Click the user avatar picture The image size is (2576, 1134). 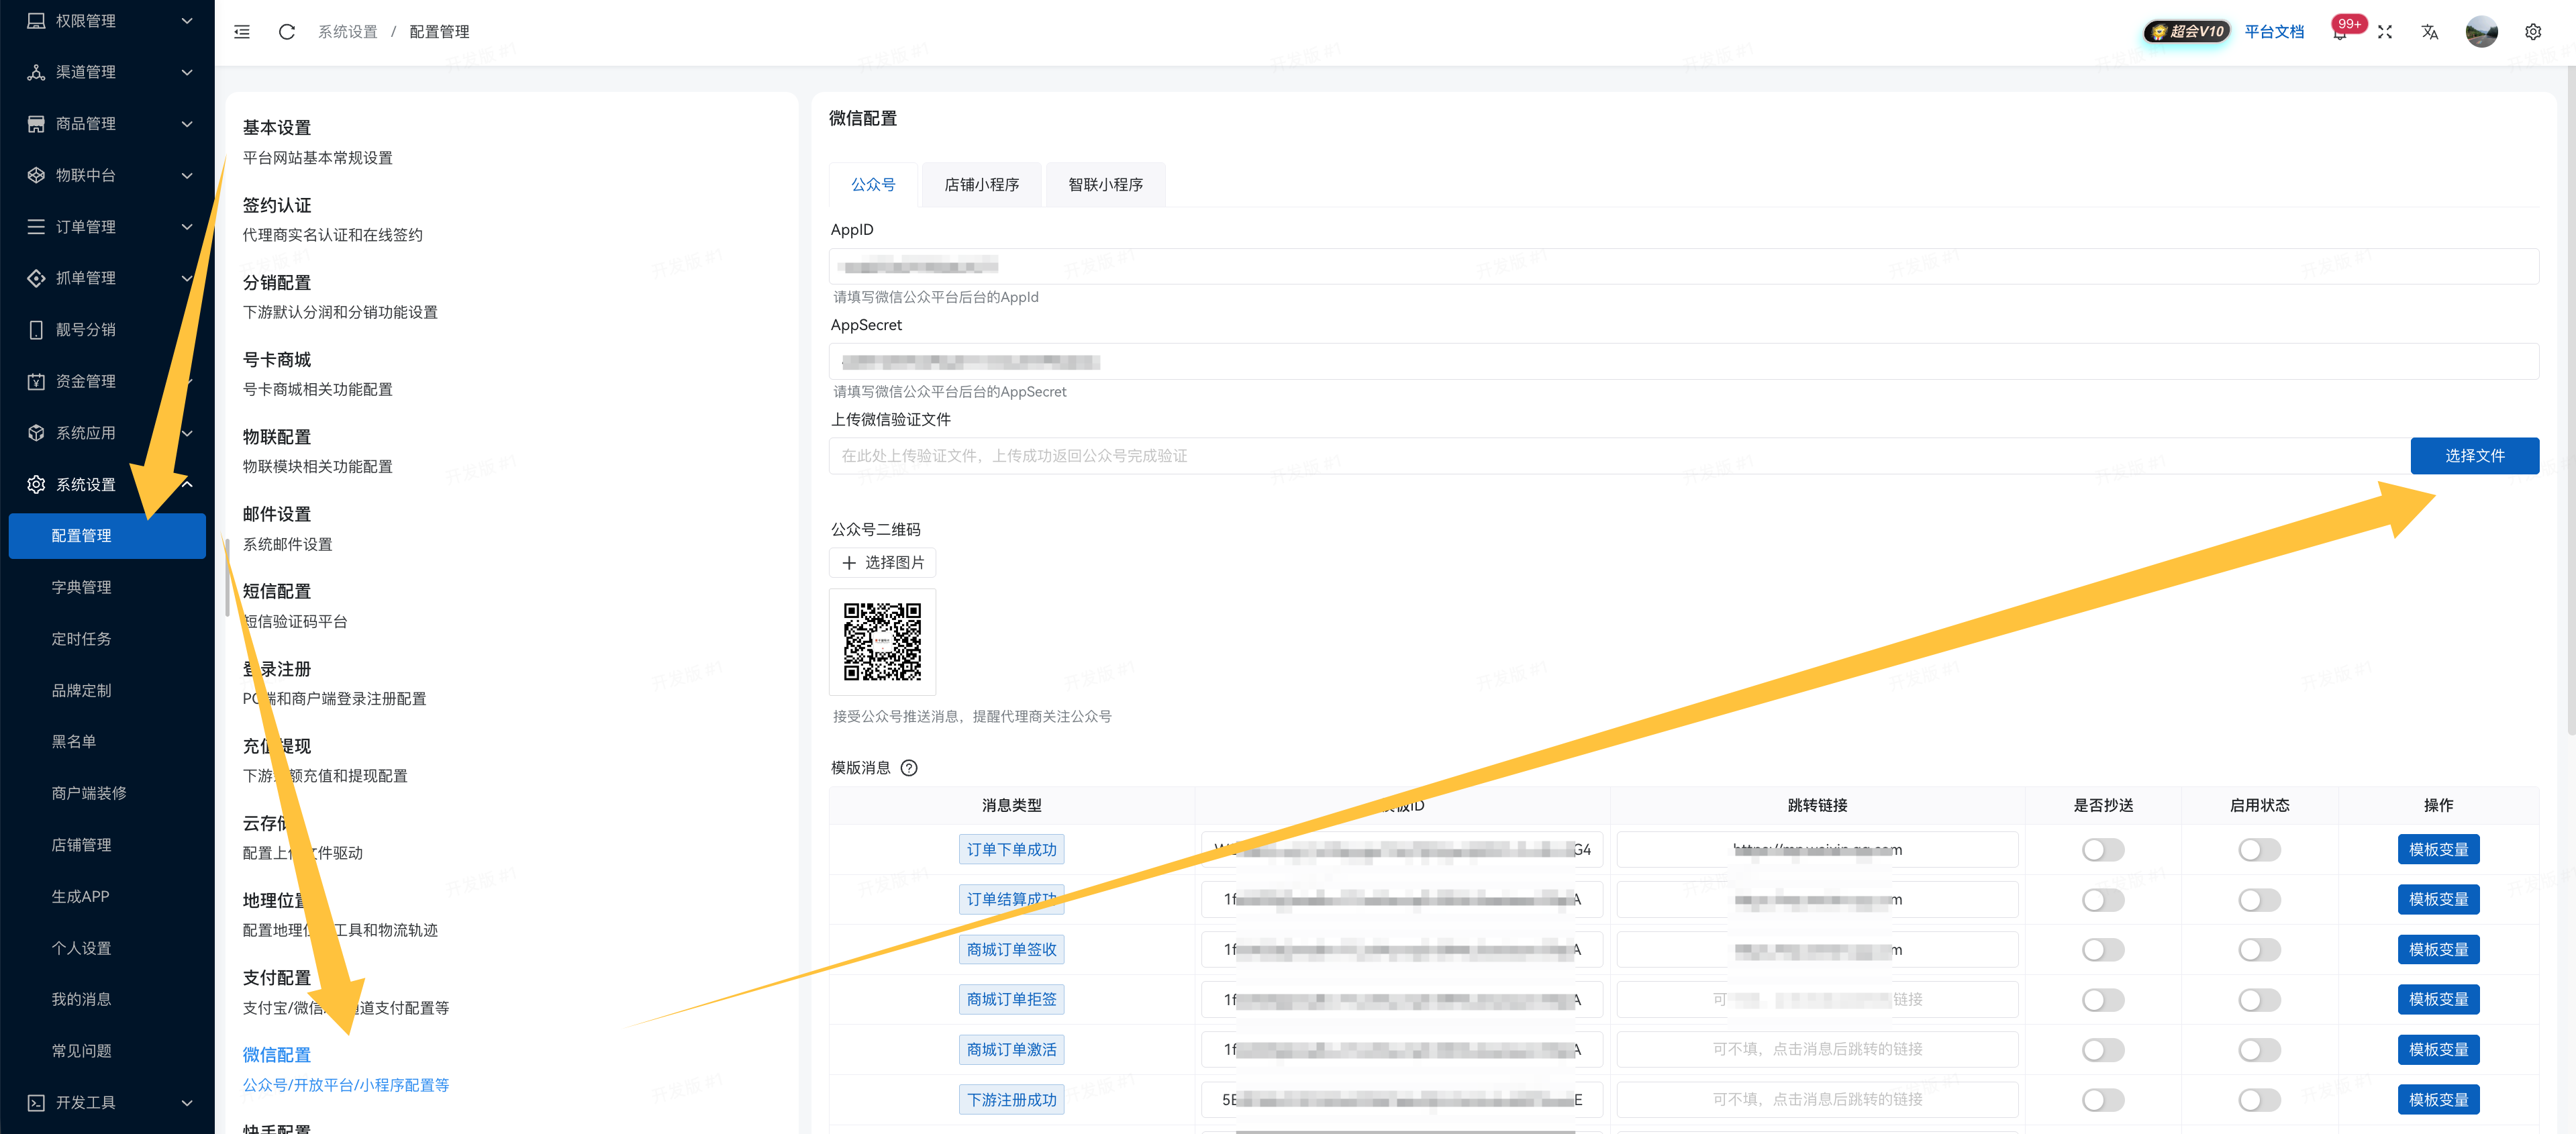click(2481, 32)
